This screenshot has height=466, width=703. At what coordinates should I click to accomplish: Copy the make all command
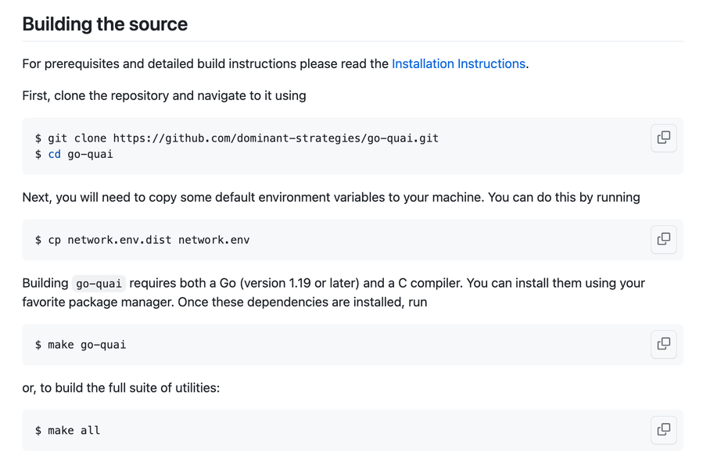point(663,429)
